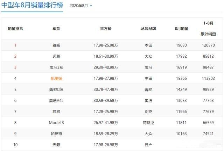Click price 30.58-39.68万 for 奥迪A4L
This screenshot has height=151, width=224.
(106, 101)
